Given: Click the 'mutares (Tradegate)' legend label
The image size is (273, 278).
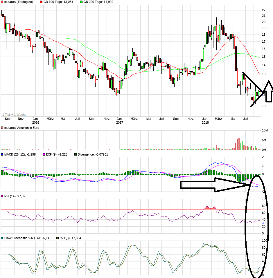Looking at the screenshot, I should click(19, 2).
